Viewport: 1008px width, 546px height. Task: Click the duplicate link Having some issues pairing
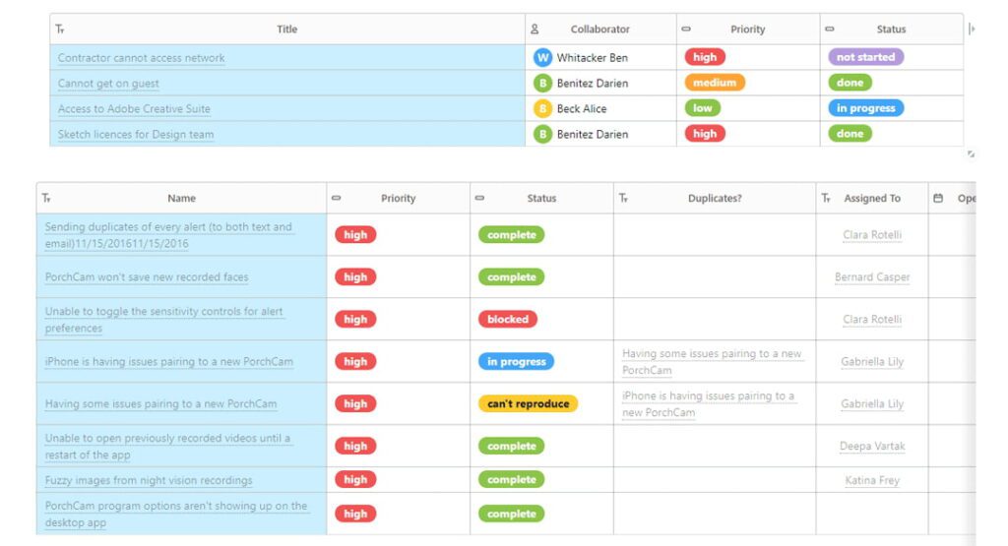click(x=712, y=362)
